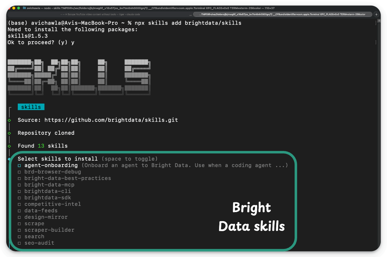
Task: Click the folder icon in the title bar
Action: (24, 8)
